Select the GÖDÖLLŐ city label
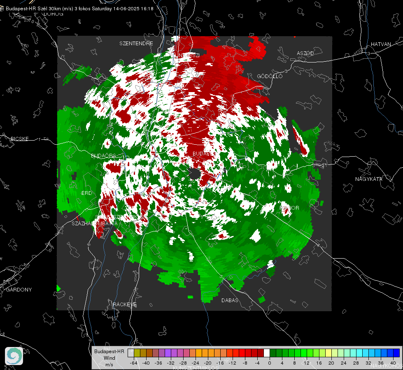This screenshot has height=370, width=403. pyautogui.click(x=270, y=76)
